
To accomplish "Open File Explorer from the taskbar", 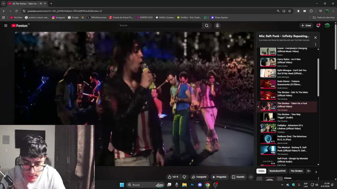I will pos(185,185).
